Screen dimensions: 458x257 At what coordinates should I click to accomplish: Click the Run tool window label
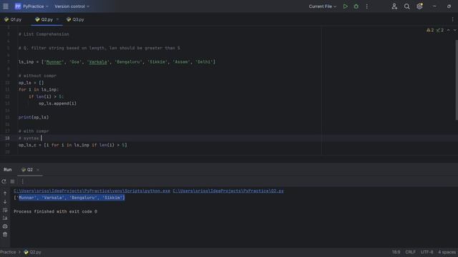(8, 170)
